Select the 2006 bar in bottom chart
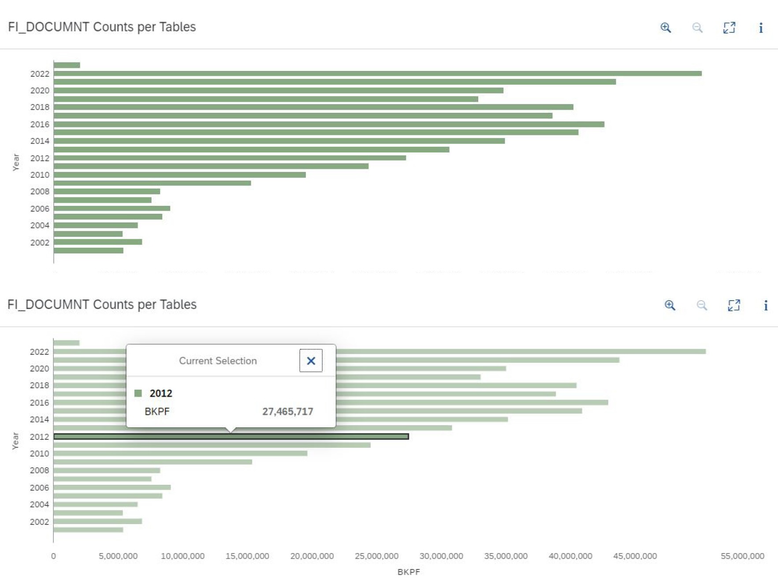This screenshot has height=580, width=778. 112,487
